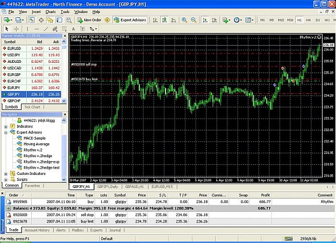Switch to the EURUSD,M15 chart tab

[162, 187]
